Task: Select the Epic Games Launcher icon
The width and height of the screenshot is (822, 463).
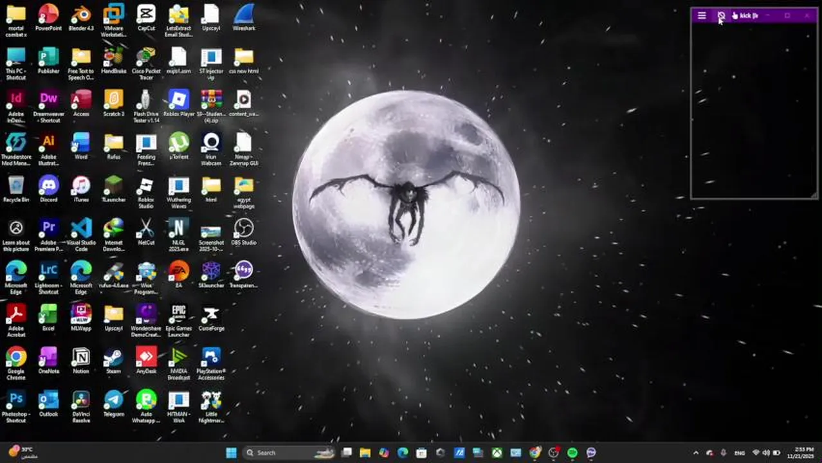Action: tap(179, 320)
